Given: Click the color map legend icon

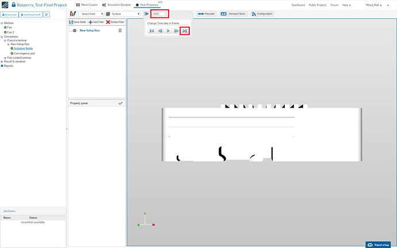Looking at the screenshot, I should point(73,14).
